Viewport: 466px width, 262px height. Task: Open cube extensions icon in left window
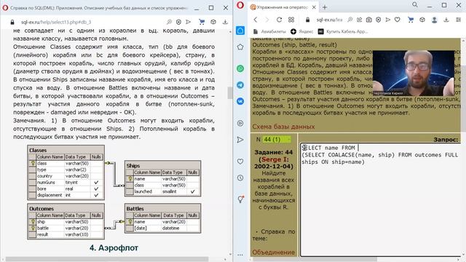213,22
